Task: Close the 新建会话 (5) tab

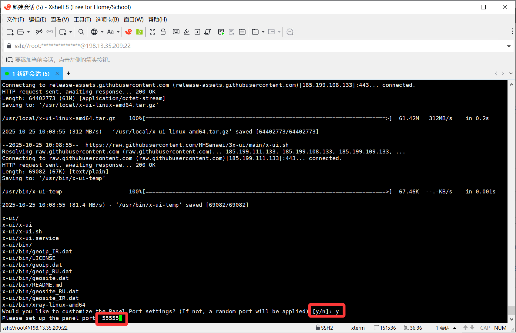Action: click(57, 74)
